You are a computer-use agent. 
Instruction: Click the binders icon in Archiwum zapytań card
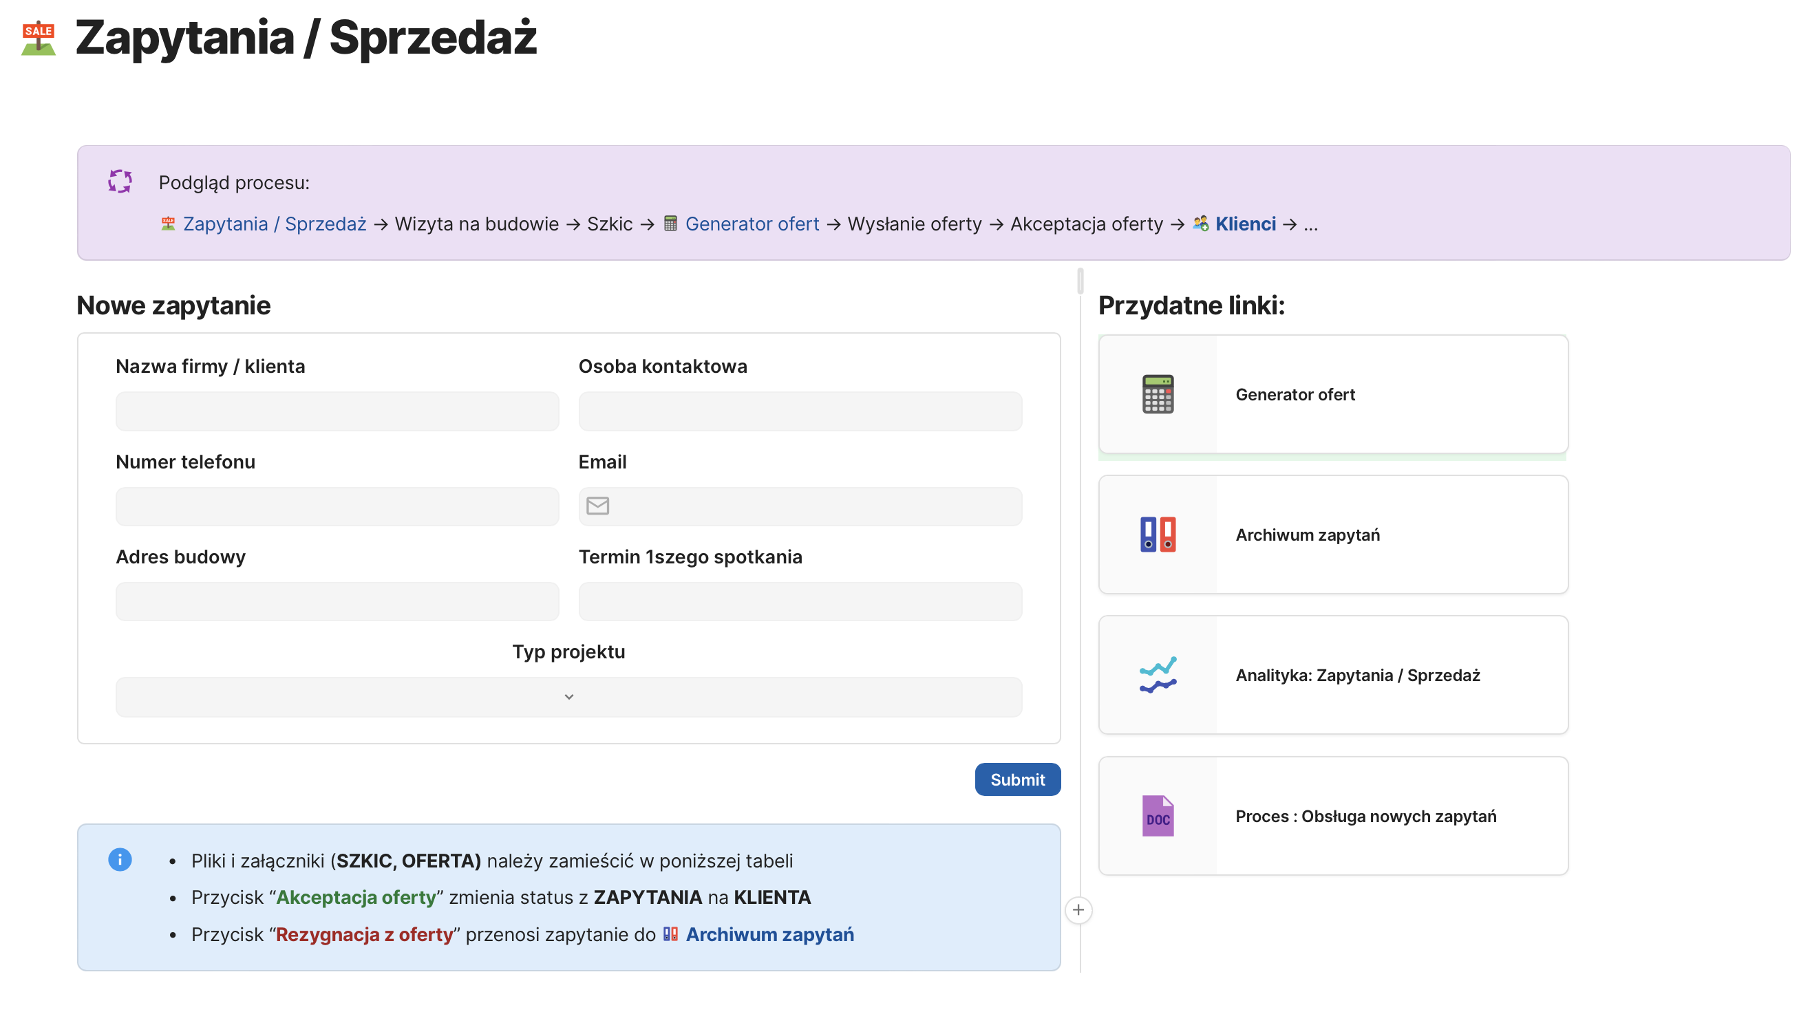click(1158, 535)
